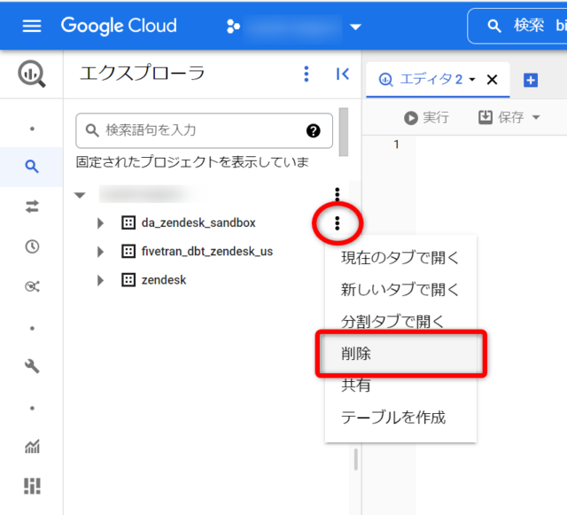
Task: Click the explorer panel vertical scrollbar
Action: [x=344, y=132]
